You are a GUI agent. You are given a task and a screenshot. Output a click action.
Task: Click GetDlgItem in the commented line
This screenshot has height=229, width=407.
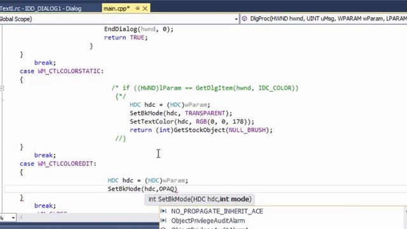click(x=214, y=88)
